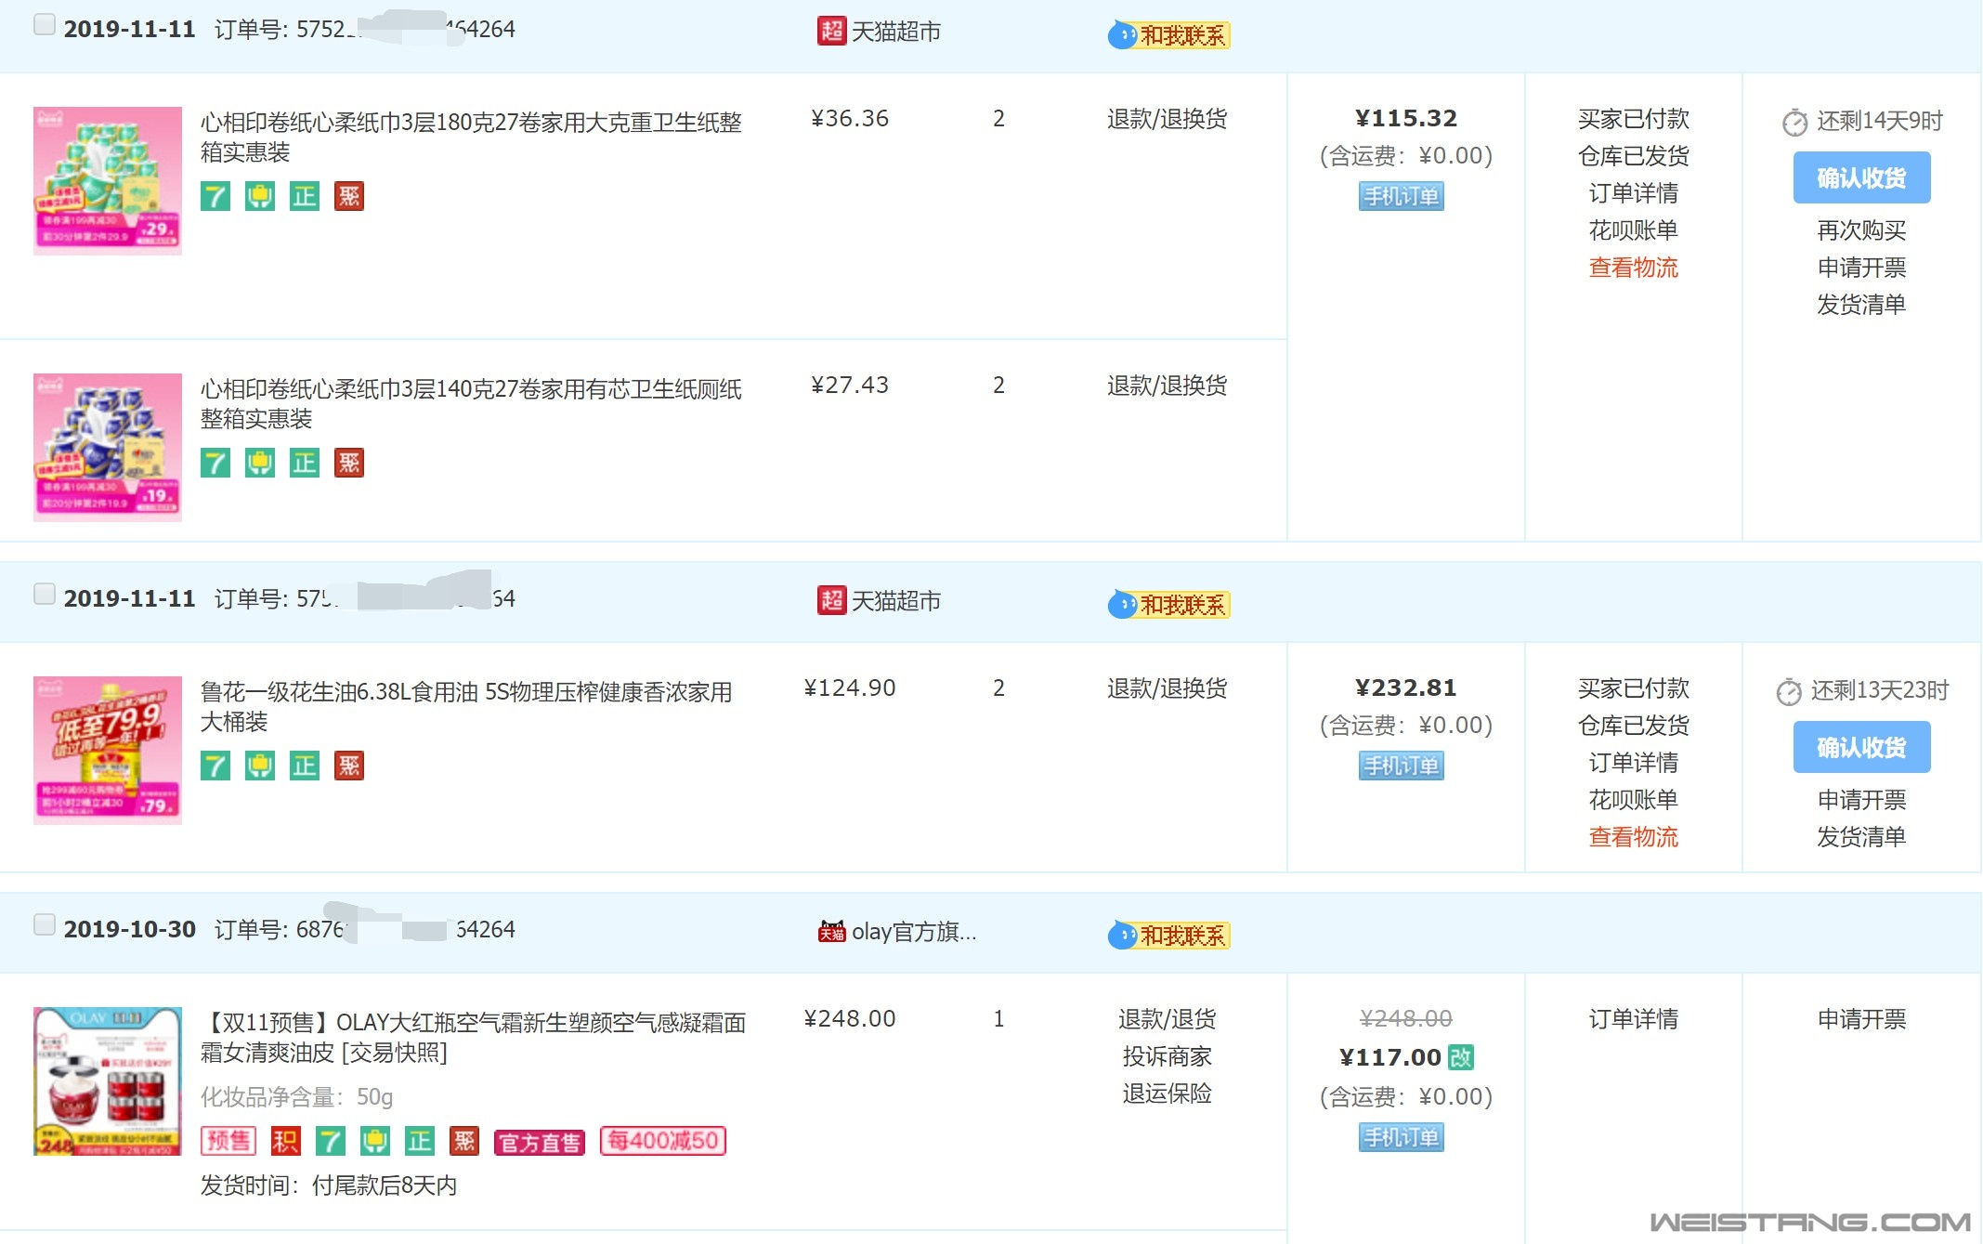Open 和我联系 chat in the first order
Image resolution: width=1983 pixels, height=1244 pixels.
pos(1168,35)
